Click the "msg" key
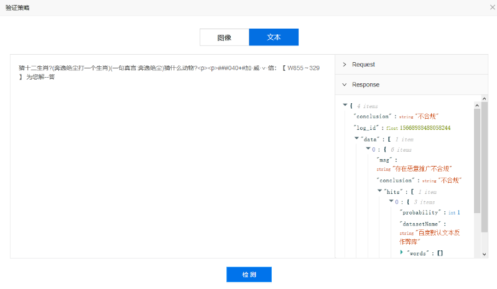This screenshot has height=289, width=497. (x=384, y=160)
